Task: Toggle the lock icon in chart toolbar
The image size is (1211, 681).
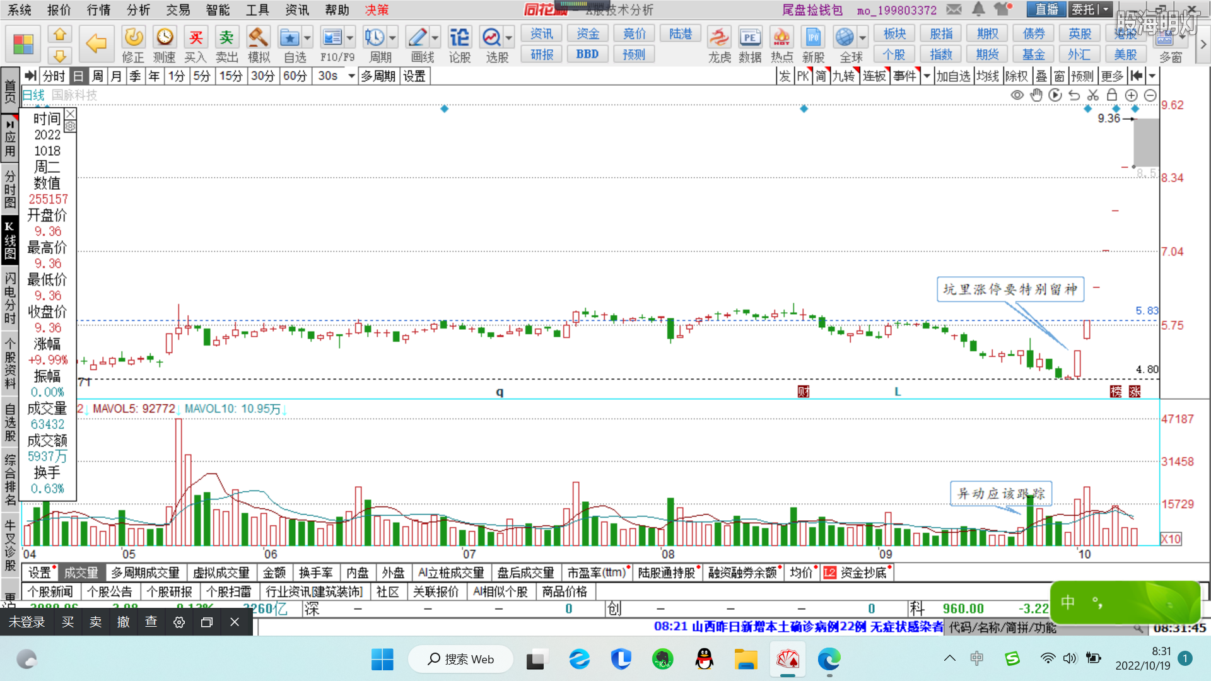Action: (1112, 95)
